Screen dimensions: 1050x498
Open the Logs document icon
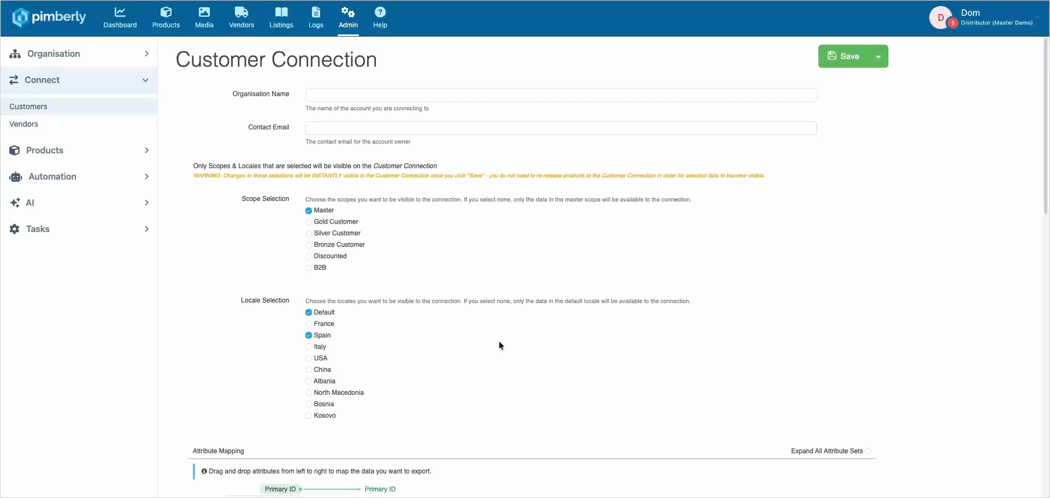coord(316,12)
